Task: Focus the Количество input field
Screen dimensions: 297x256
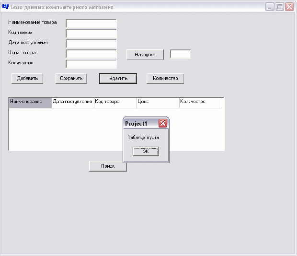Action: pyautogui.click(x=91, y=64)
